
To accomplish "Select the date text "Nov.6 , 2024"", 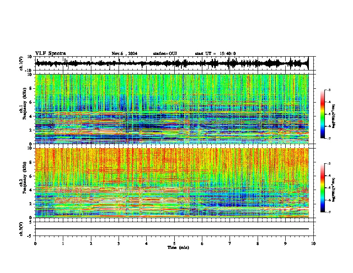I will point(124,54).
